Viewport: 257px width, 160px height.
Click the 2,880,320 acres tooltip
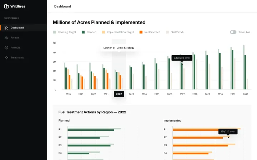[x=182, y=58]
